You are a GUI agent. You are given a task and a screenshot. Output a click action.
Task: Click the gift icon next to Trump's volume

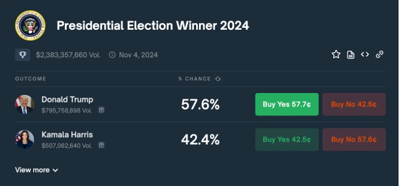101,110
